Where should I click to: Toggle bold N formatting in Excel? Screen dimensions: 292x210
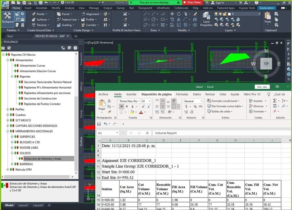pos(121,106)
